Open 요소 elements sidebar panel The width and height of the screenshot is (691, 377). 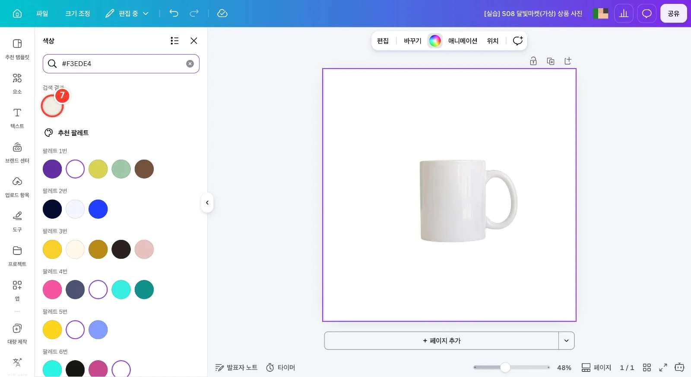click(x=17, y=84)
